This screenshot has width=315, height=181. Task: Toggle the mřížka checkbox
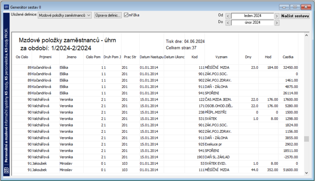[x=126, y=15]
